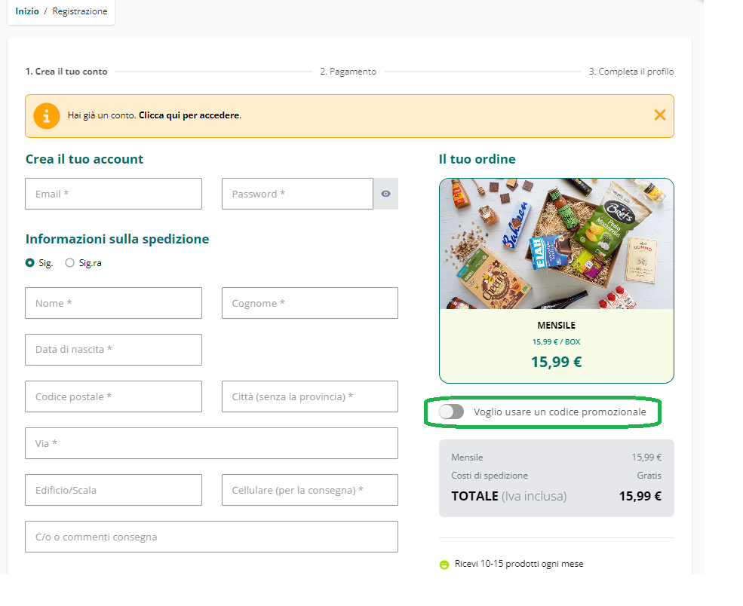
Task: Focus the Cellulare delivery phone field
Action: point(310,490)
